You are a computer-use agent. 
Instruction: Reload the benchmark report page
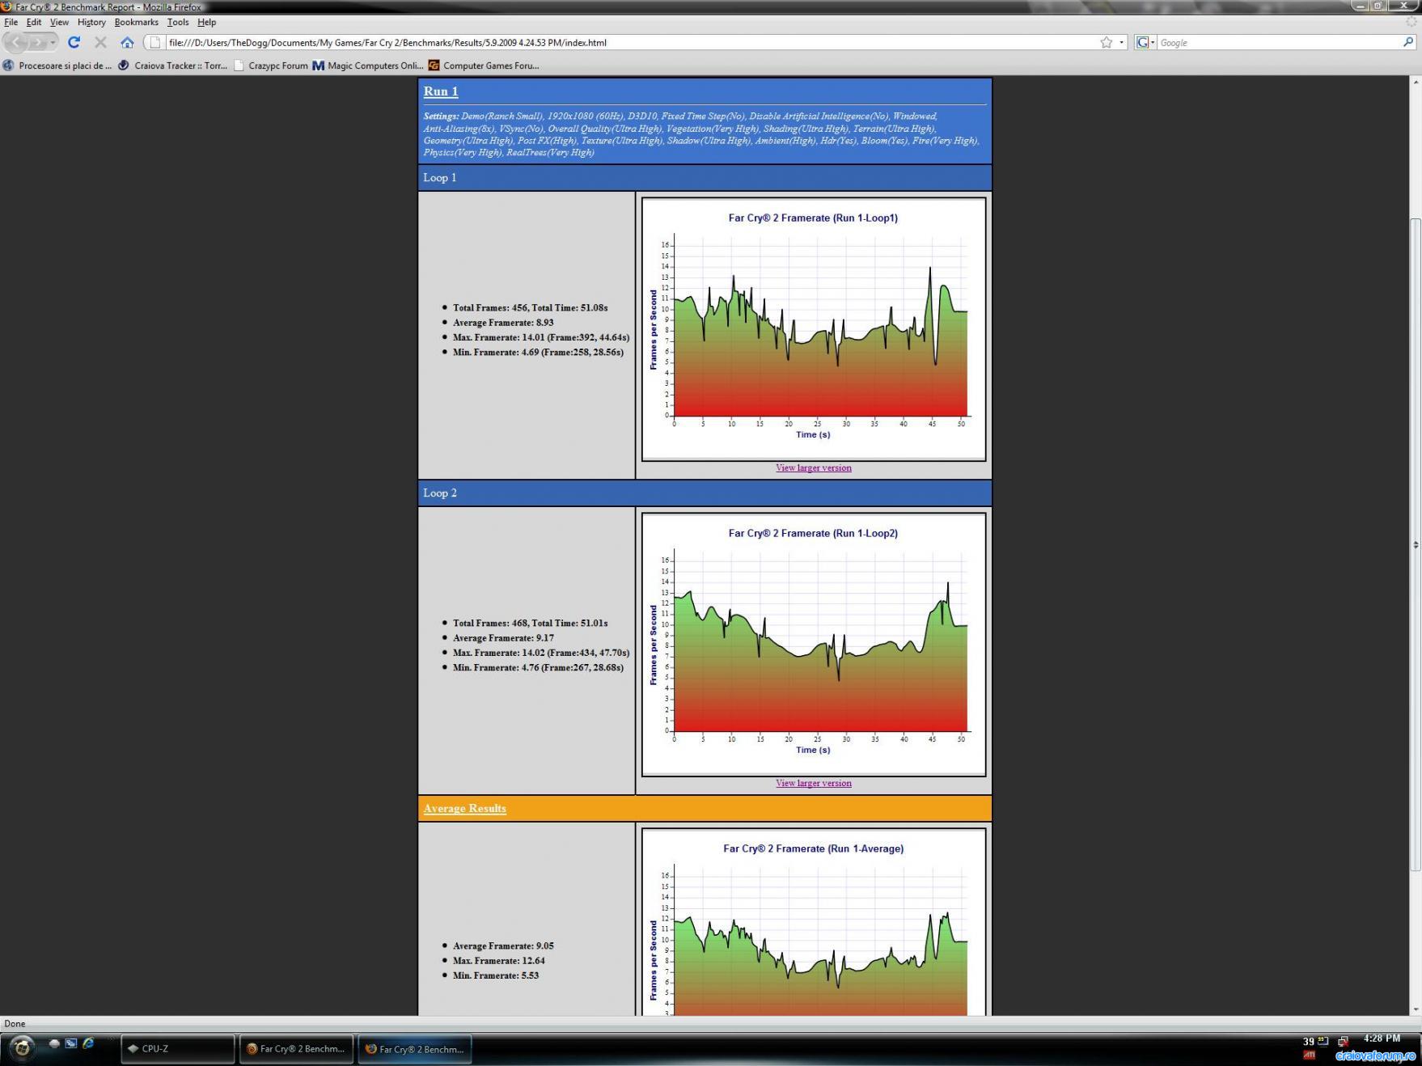pos(74,42)
